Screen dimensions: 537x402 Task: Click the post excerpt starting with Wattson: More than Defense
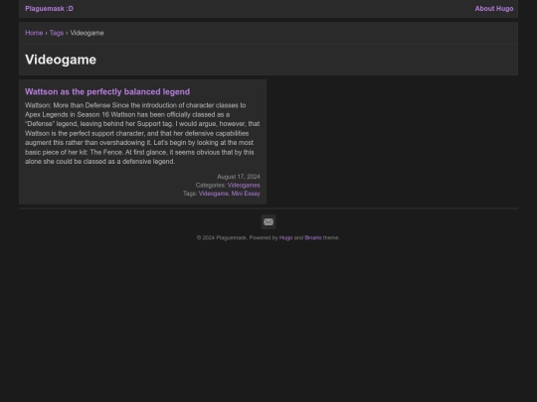click(142, 133)
